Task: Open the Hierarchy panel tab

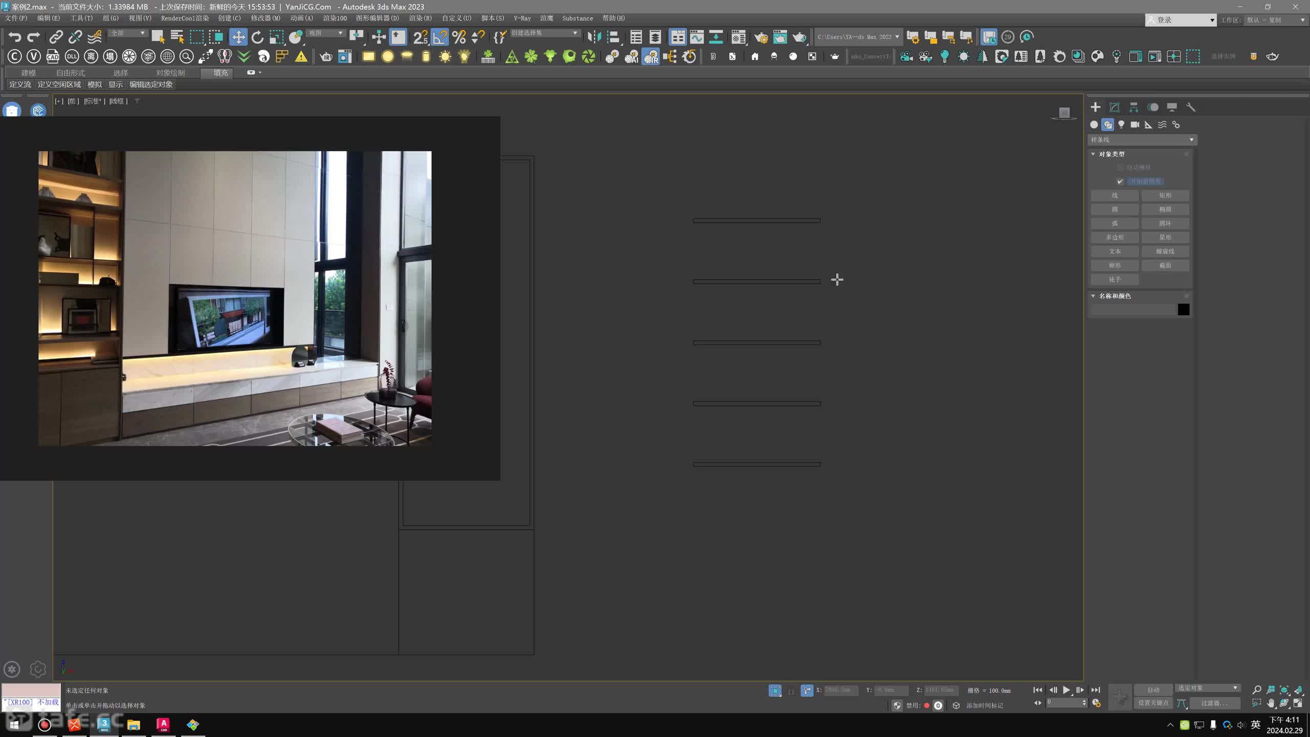Action: click(1134, 107)
